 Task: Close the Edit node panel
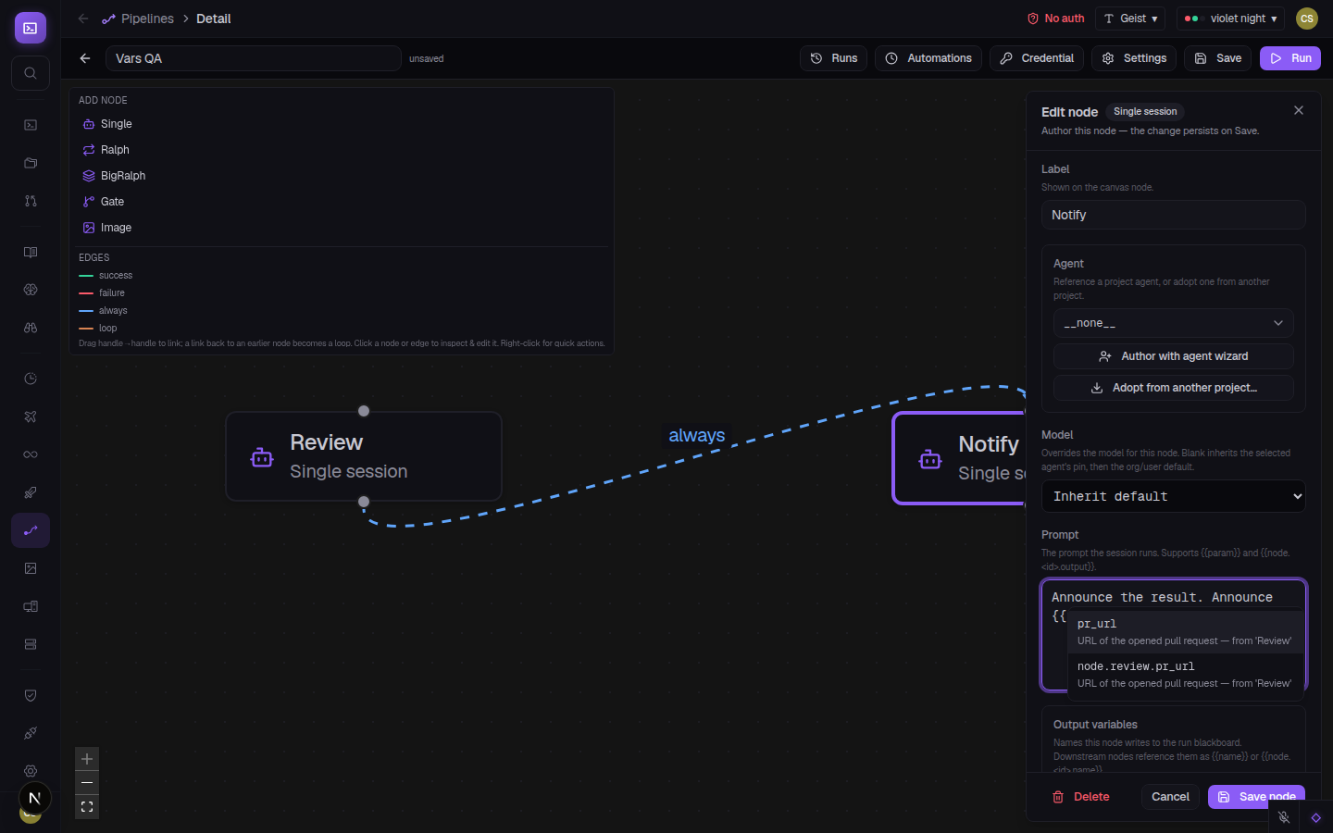1299,110
